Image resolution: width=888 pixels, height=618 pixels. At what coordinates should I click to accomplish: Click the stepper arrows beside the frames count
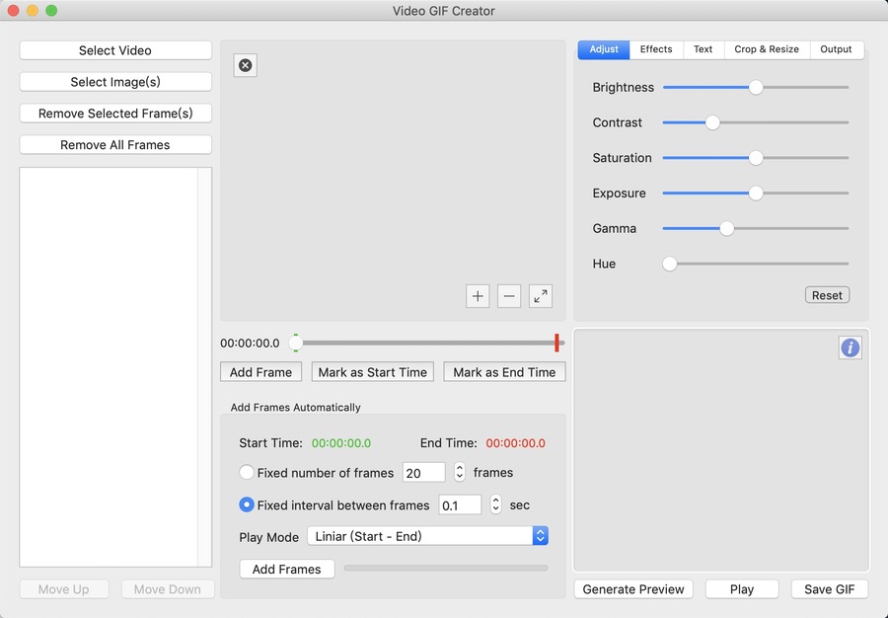point(459,473)
